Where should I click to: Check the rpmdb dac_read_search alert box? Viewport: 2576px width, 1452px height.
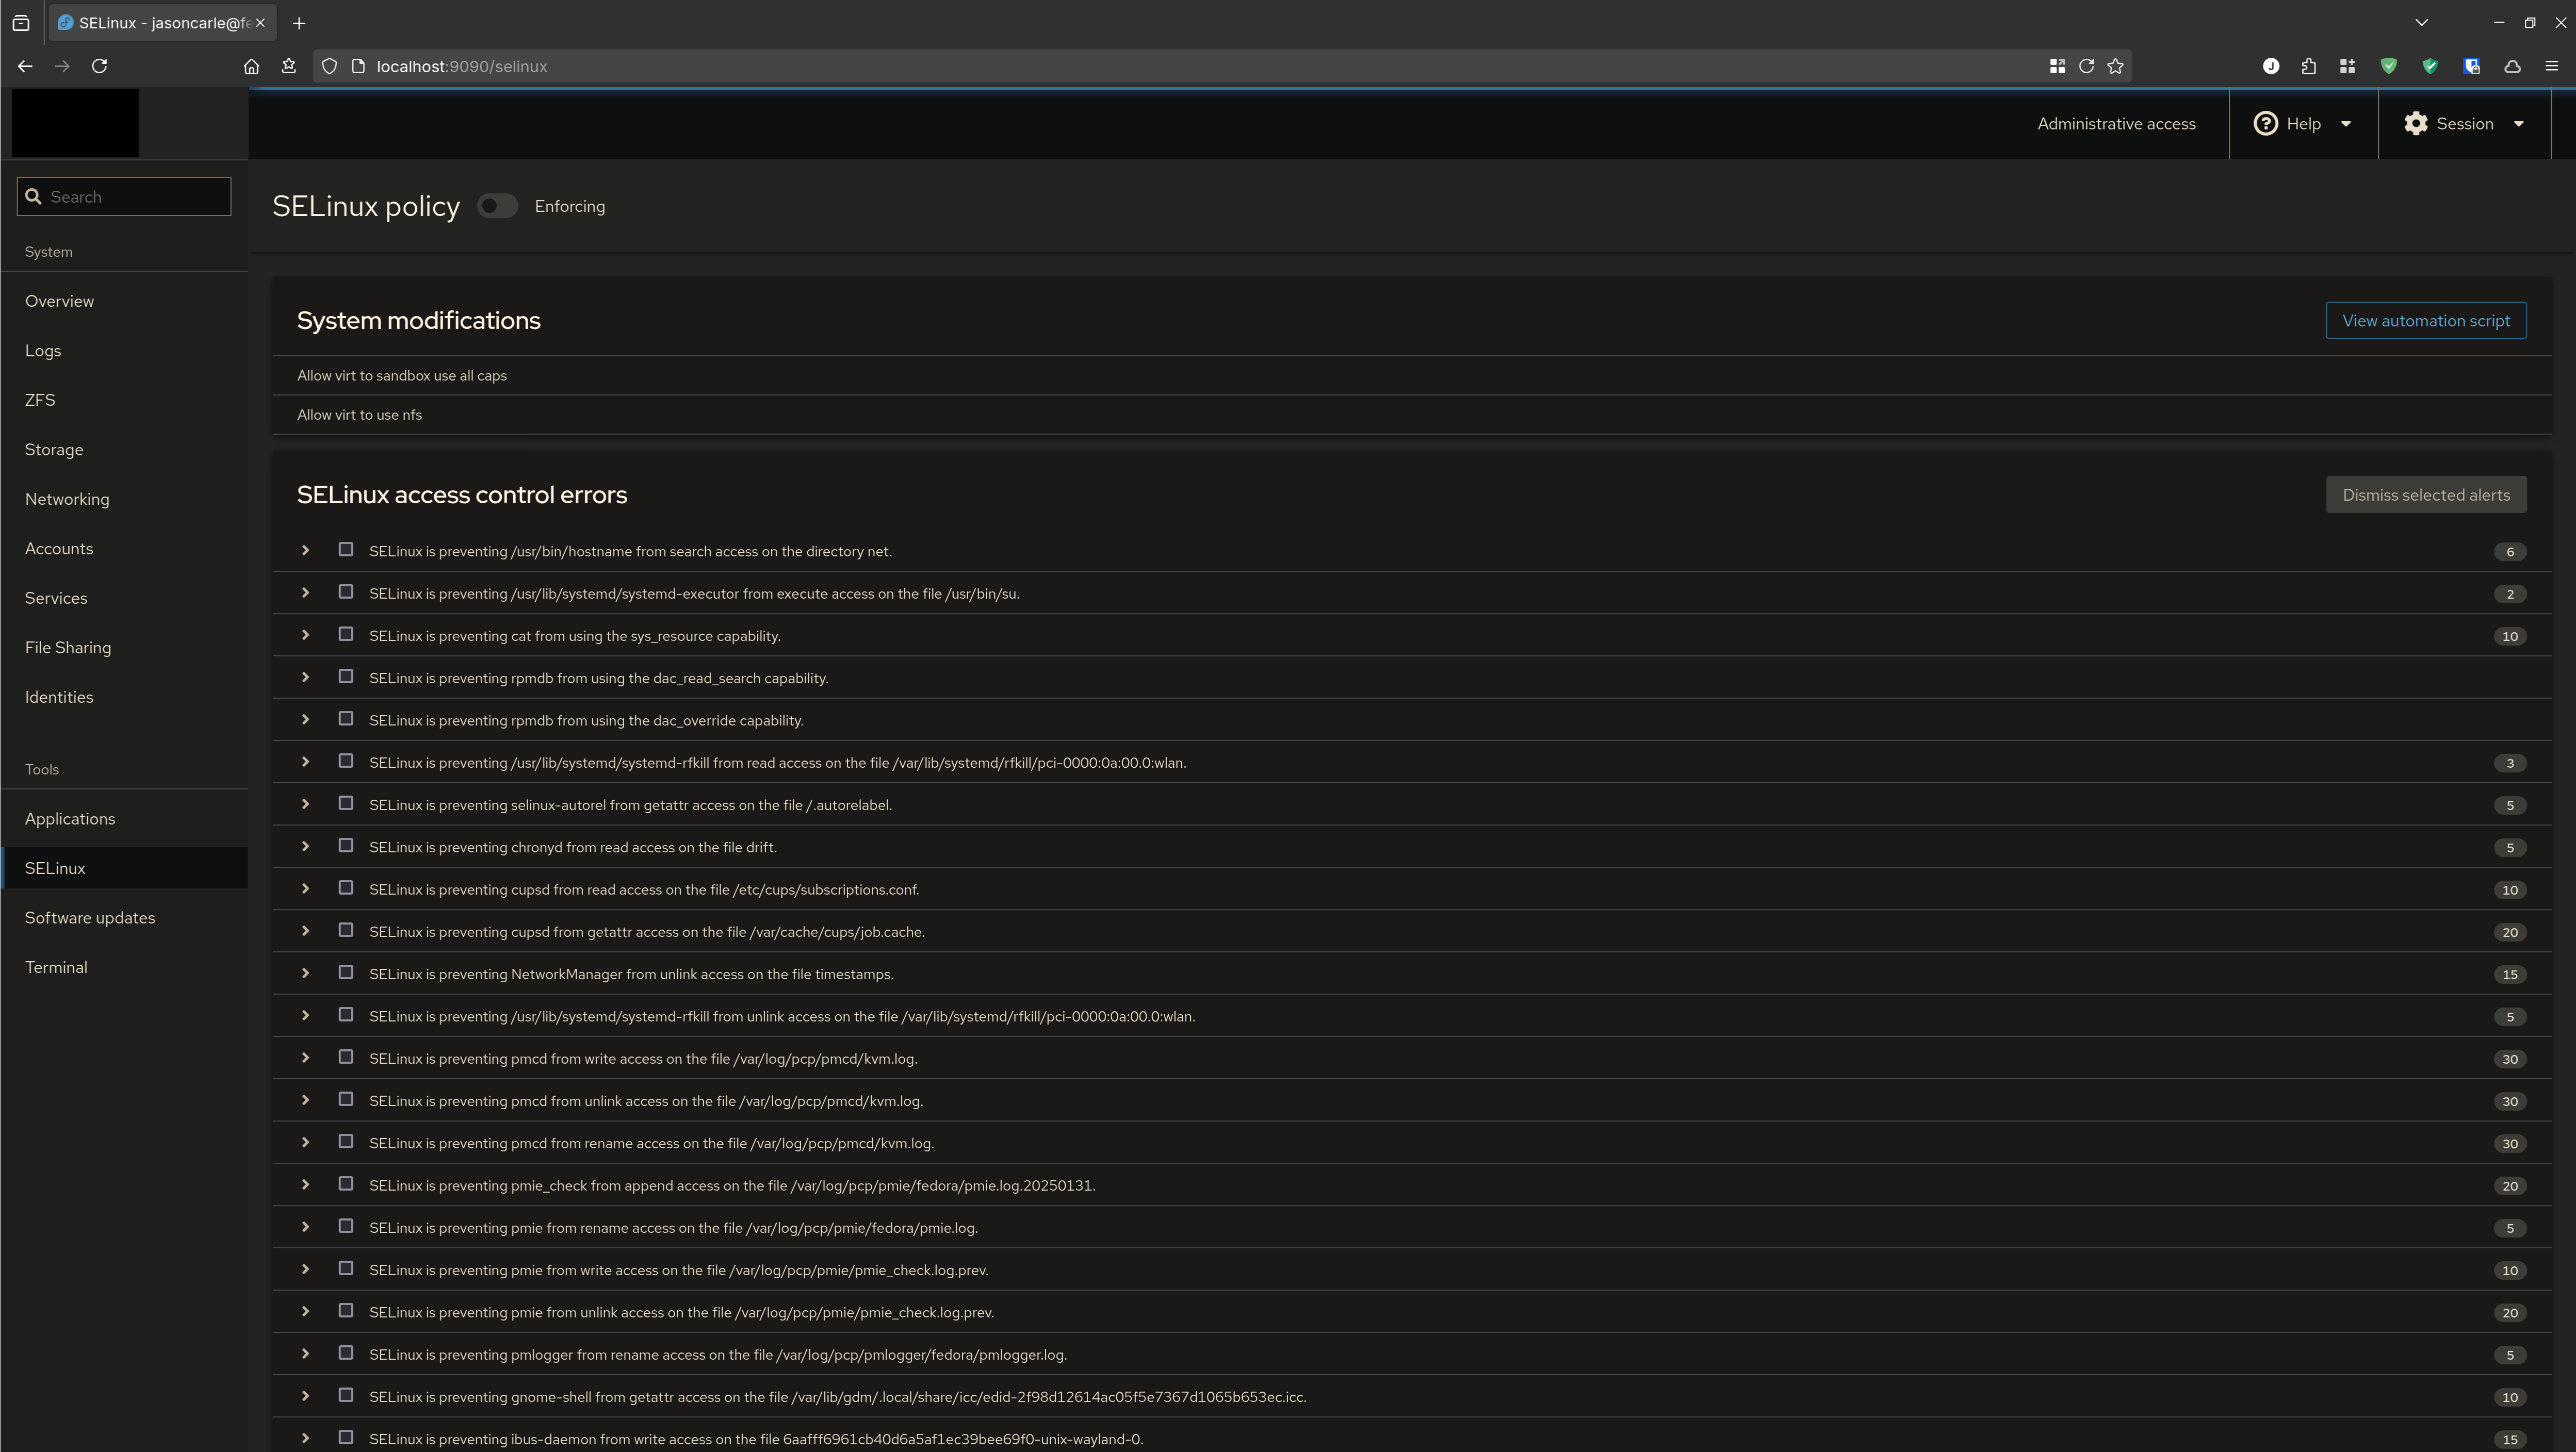(x=346, y=676)
